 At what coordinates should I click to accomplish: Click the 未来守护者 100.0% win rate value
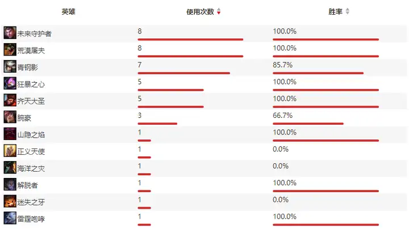tap(285, 31)
